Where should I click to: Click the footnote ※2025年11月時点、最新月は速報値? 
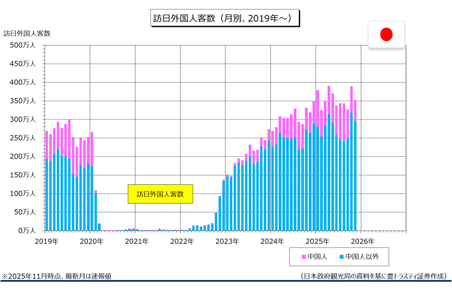56,276
